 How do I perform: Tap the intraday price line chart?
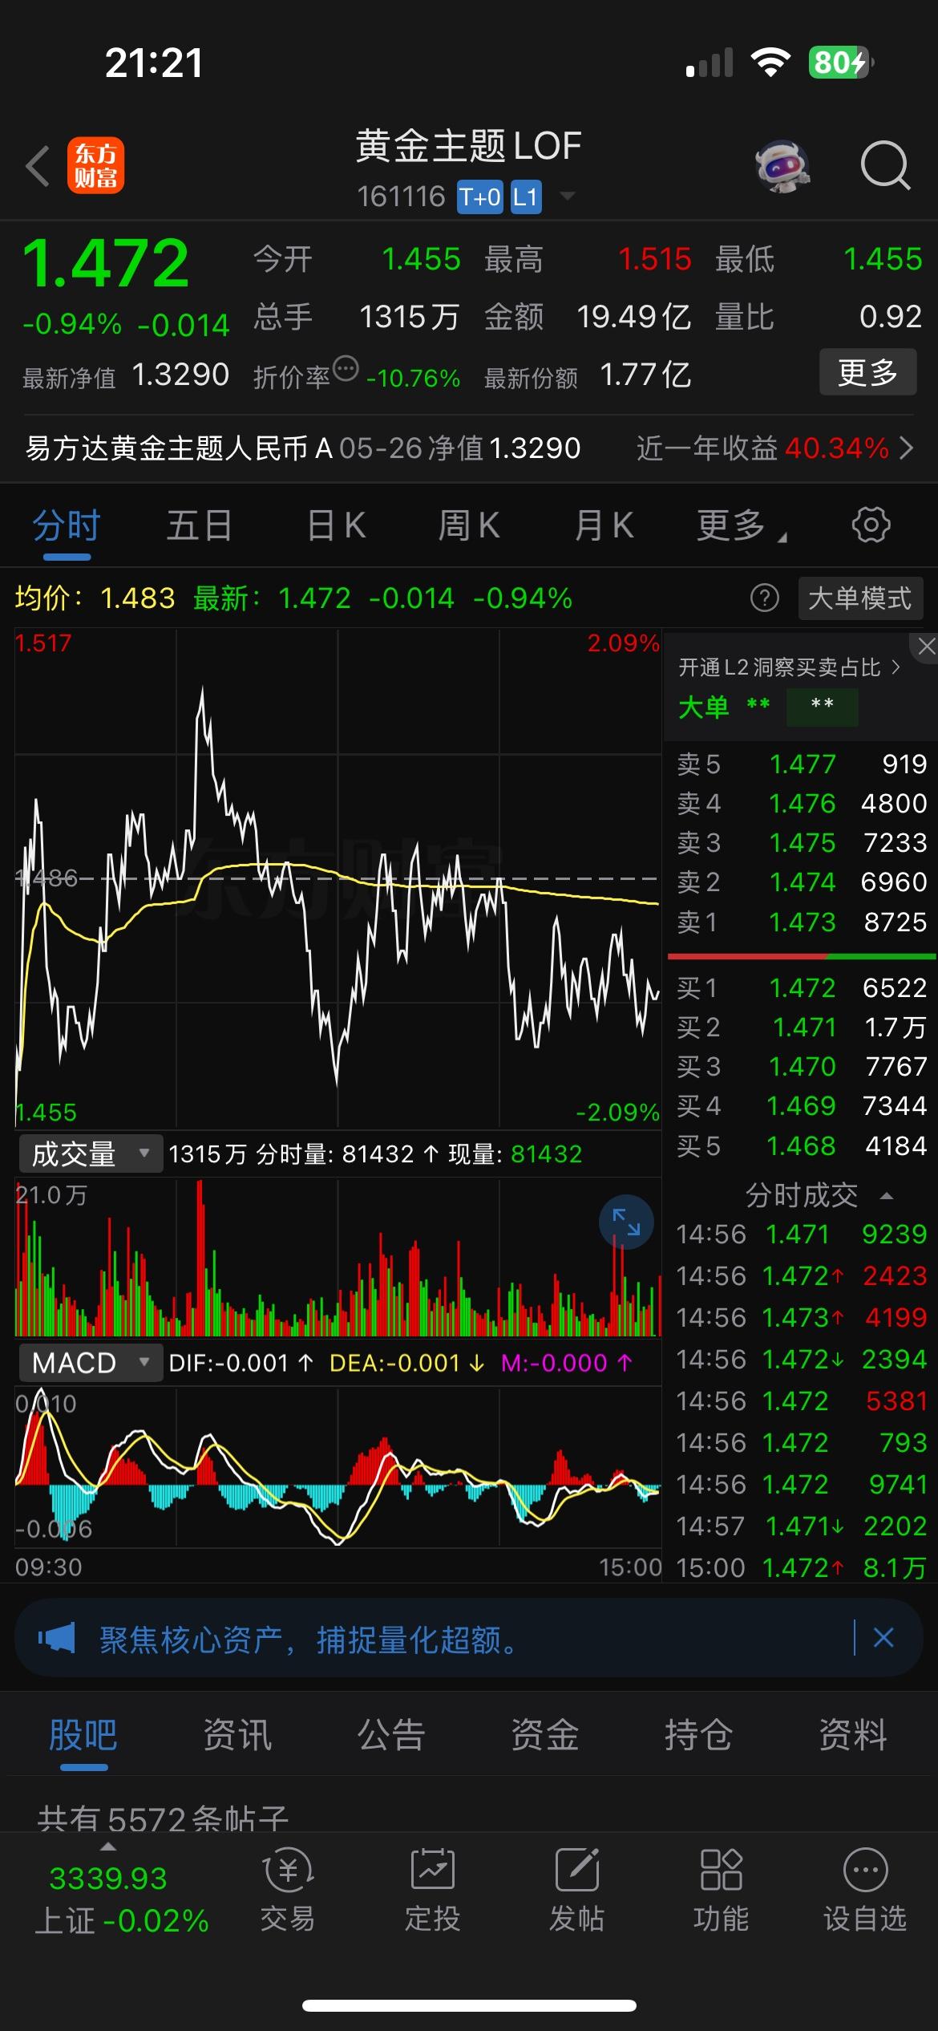(338, 878)
